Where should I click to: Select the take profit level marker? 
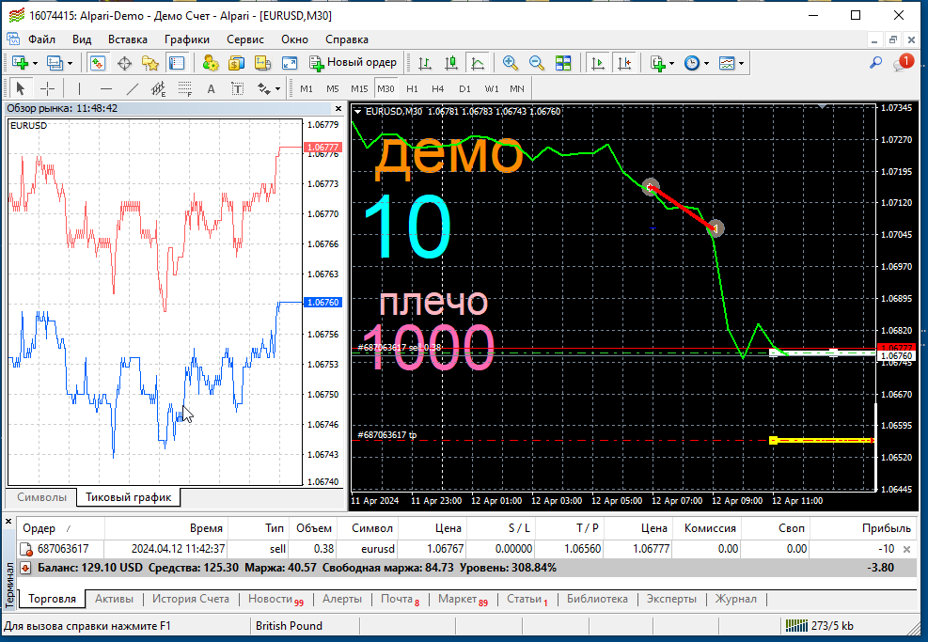click(773, 440)
